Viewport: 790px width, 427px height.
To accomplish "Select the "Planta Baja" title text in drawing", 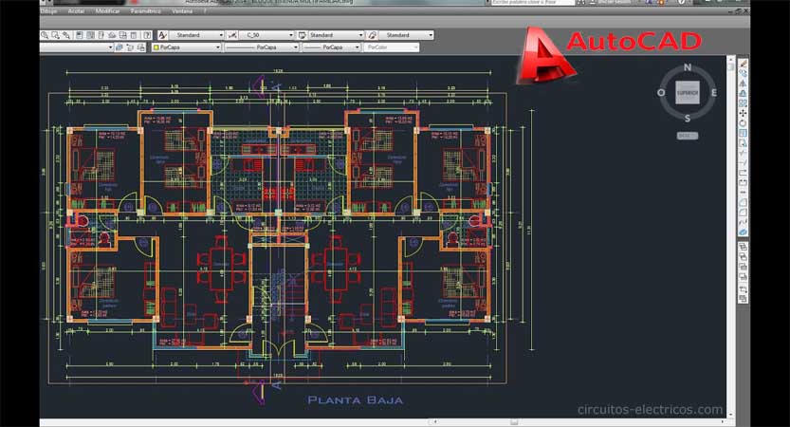I will pyautogui.click(x=356, y=400).
